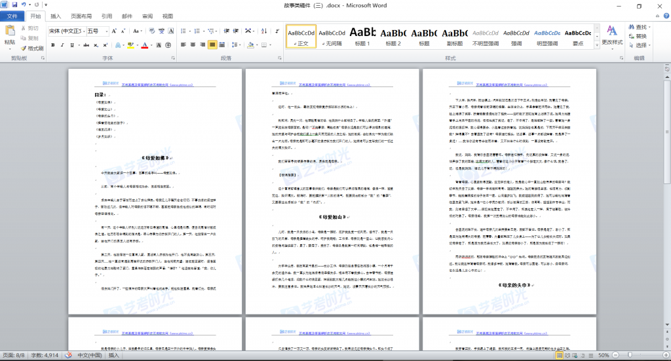Click the Format Painter (格式刷) tool

pyautogui.click(x=31, y=48)
